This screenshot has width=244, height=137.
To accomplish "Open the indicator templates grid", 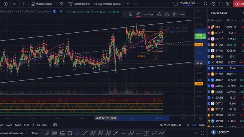I will click(61, 4).
